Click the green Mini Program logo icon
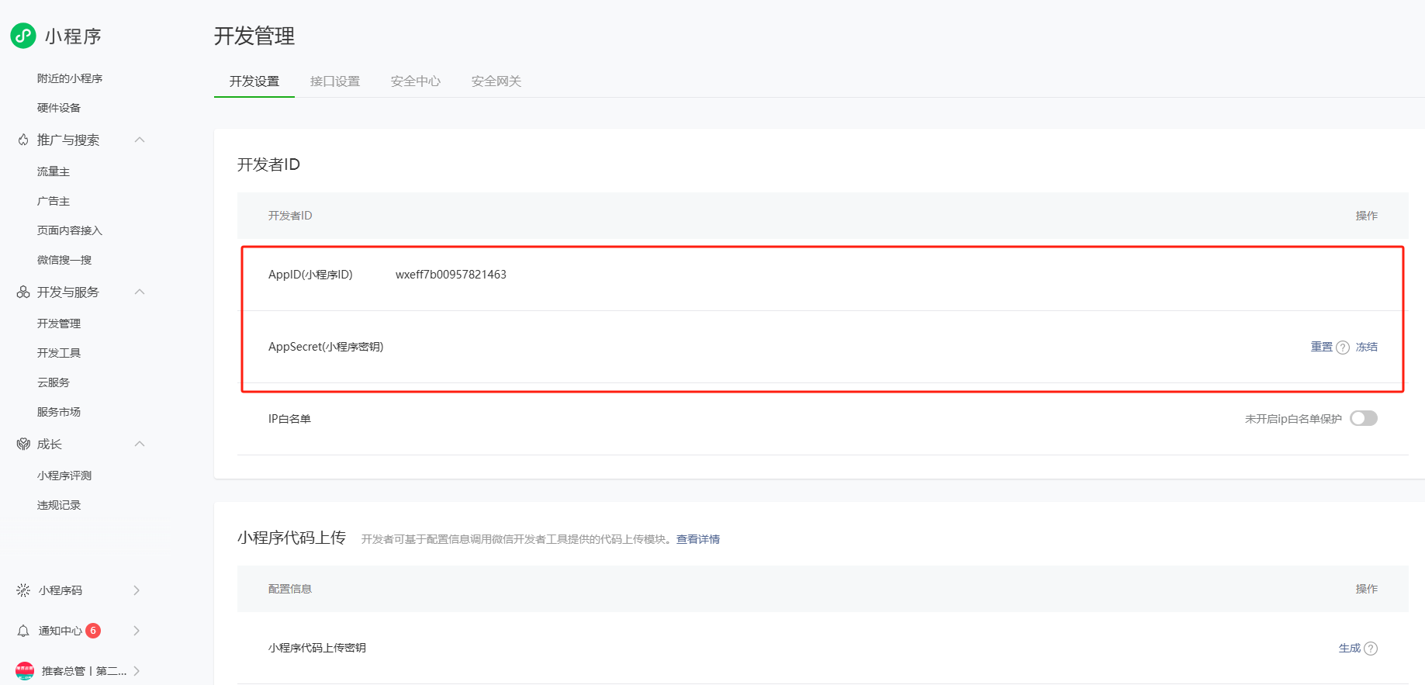1425x685 pixels. click(23, 36)
